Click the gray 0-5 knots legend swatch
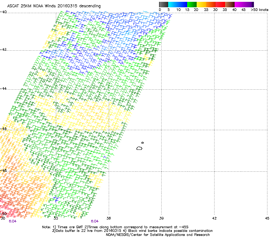 163,4
